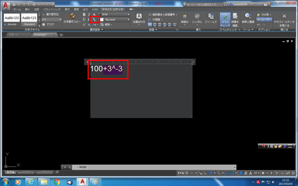The image size is (298, 186).
Task: Open the Help question mark icon
Action: (266, 4)
